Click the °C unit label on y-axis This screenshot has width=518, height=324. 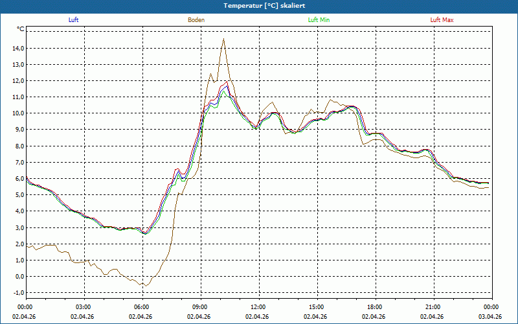point(21,29)
